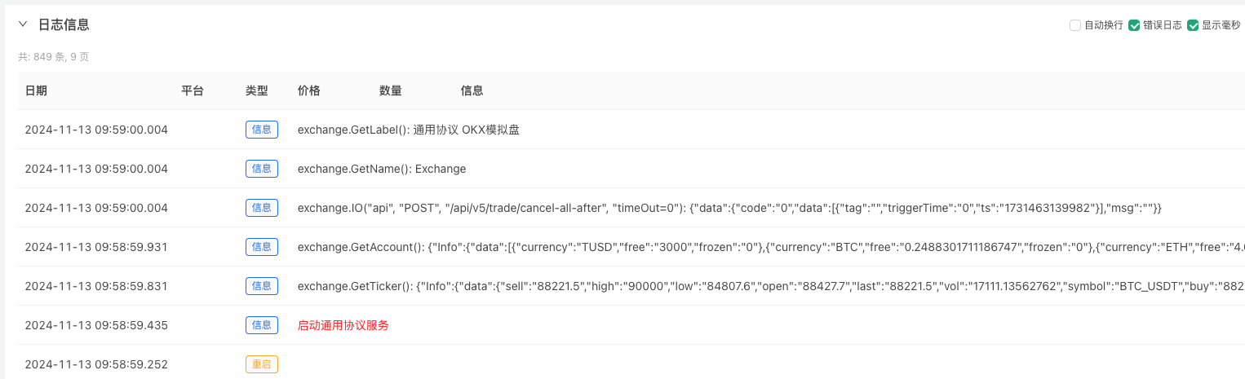
Task: Uncheck the 错误日志 checkbox
Action: pyautogui.click(x=1134, y=25)
